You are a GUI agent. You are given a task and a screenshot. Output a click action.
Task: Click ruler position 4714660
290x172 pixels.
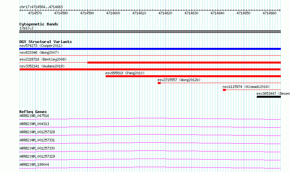pyautogui.click(x=270, y=13)
